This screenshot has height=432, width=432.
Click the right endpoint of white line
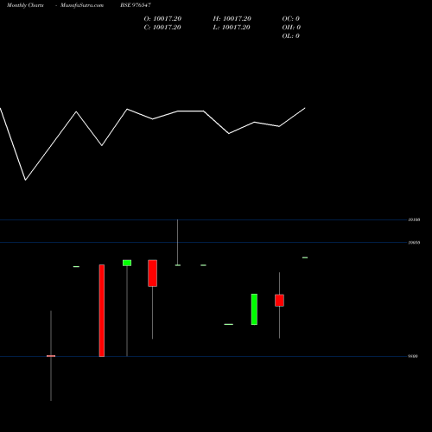pyautogui.click(x=305, y=108)
